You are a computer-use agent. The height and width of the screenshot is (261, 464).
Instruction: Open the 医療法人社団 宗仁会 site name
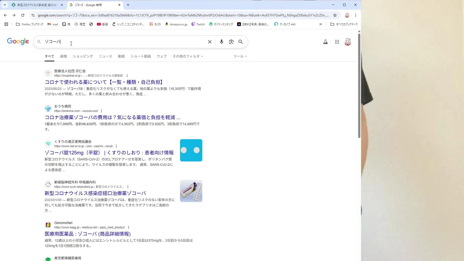coord(70,71)
